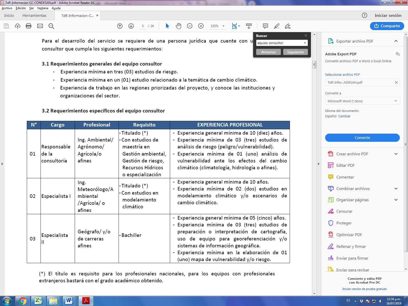Select the hand pan tool
Screen dimensions: 408x306
(x=178, y=26)
